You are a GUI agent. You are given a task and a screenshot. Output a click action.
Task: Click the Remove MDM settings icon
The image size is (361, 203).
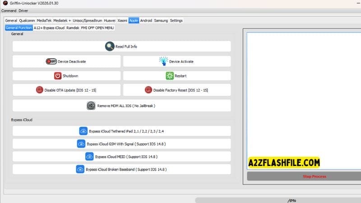91,106
